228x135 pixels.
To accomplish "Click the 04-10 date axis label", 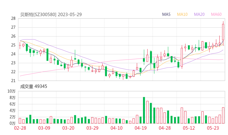I will pyautogui.click(x=116, y=128).
